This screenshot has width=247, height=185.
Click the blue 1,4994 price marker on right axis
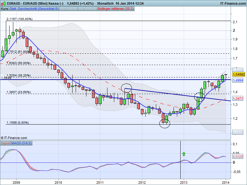tap(238, 80)
